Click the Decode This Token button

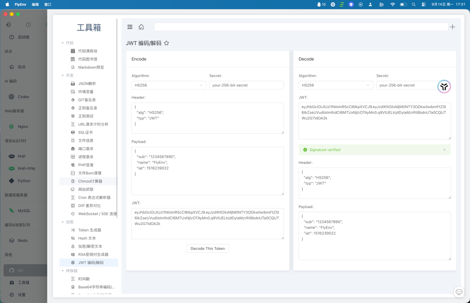coord(208,248)
